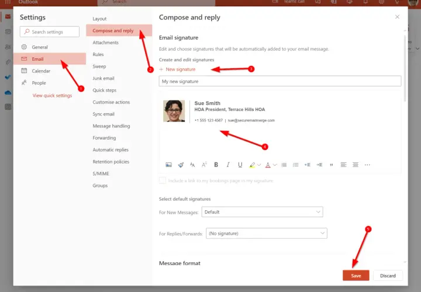Toggle italic formatting
Screen dimensions: 421x292
[x=228, y=165]
